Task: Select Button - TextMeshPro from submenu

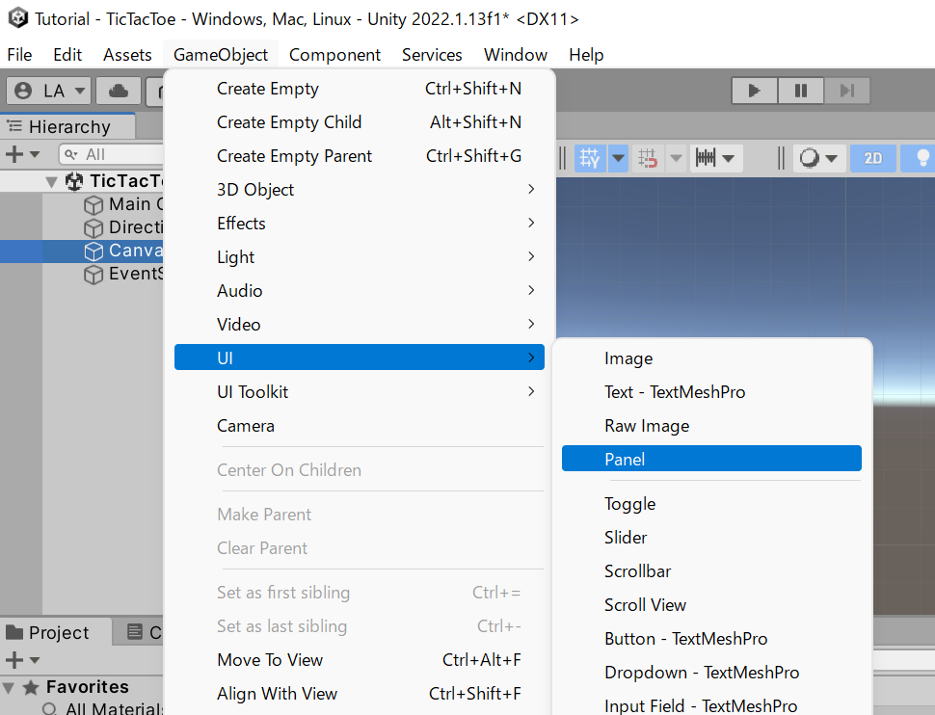Action: click(685, 639)
